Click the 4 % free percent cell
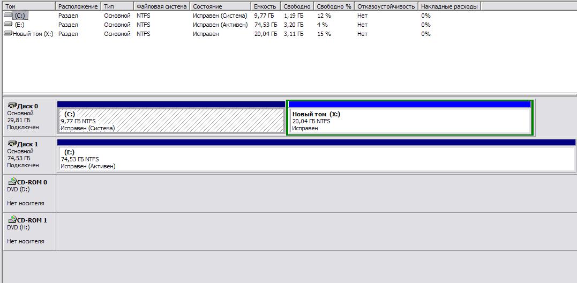 tap(322, 25)
